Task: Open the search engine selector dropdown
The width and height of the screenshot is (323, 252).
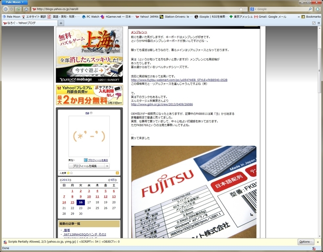Action: [x=253, y=9]
